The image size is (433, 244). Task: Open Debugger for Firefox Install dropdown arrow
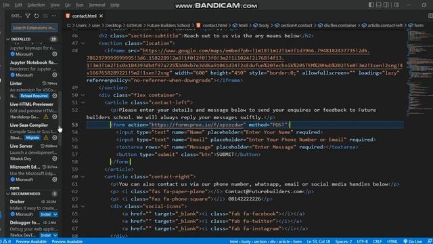(x=55, y=235)
